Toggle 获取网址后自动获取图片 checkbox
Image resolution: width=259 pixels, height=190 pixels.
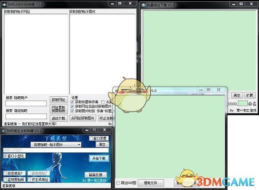coord(72,107)
